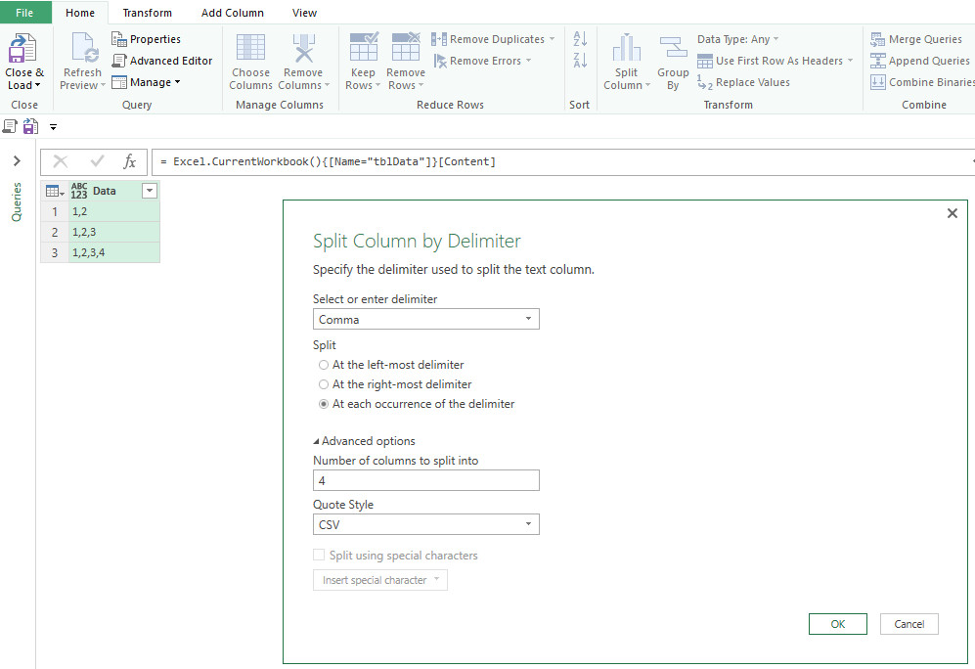Click the Choose Columns icon

[250, 49]
